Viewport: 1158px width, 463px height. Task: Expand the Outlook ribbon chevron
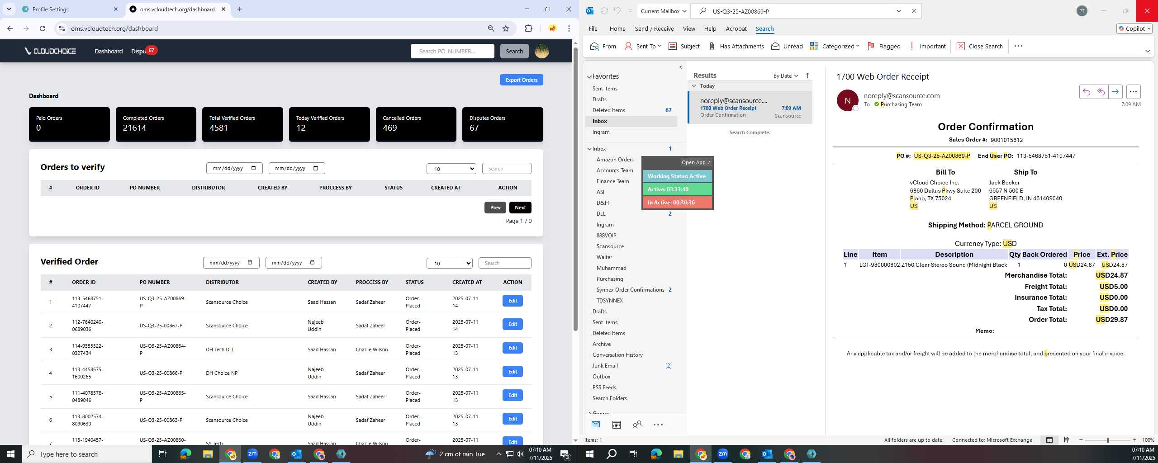(1148, 51)
